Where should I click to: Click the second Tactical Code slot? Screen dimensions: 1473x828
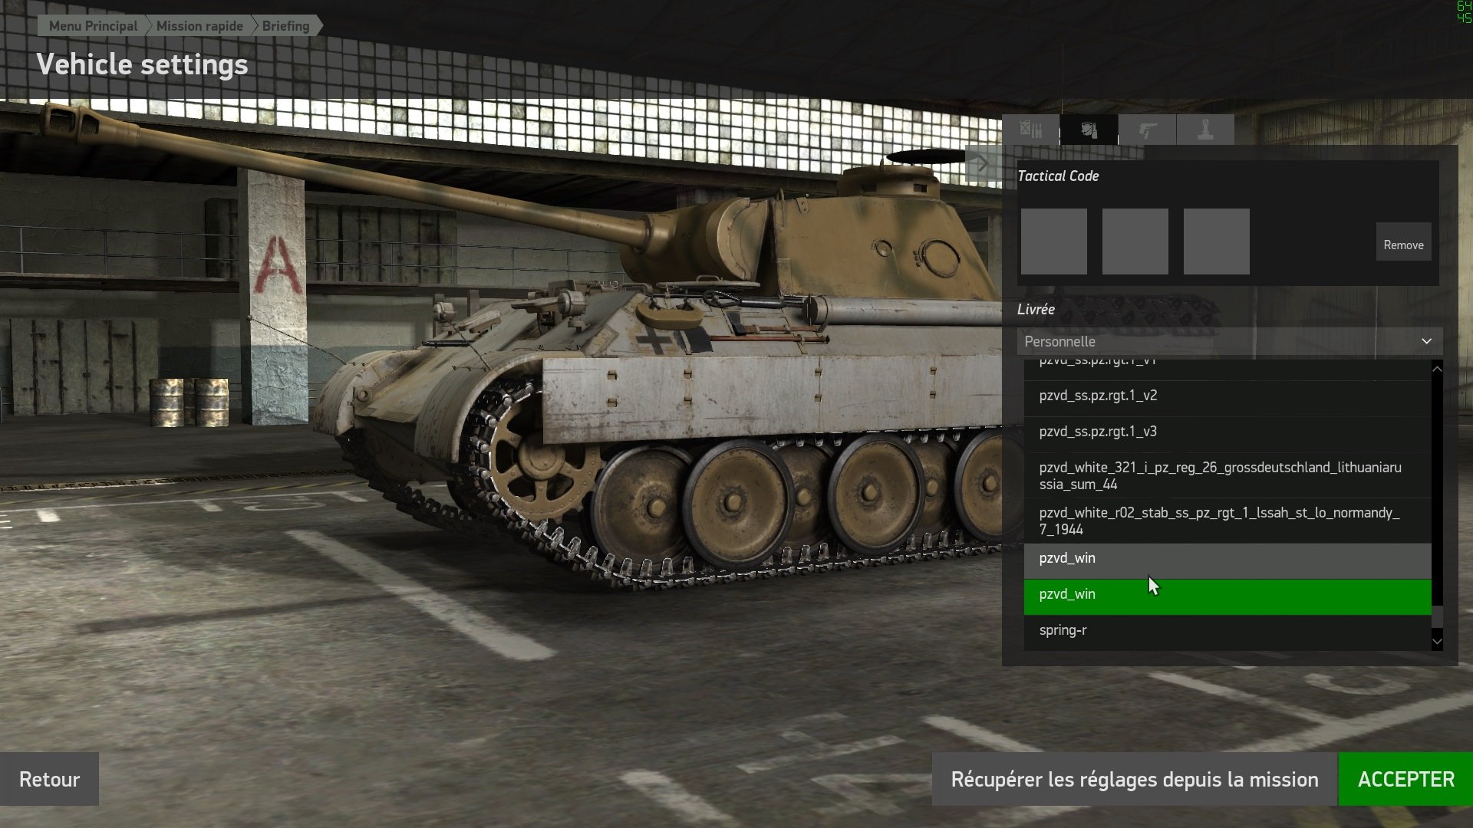click(x=1135, y=242)
